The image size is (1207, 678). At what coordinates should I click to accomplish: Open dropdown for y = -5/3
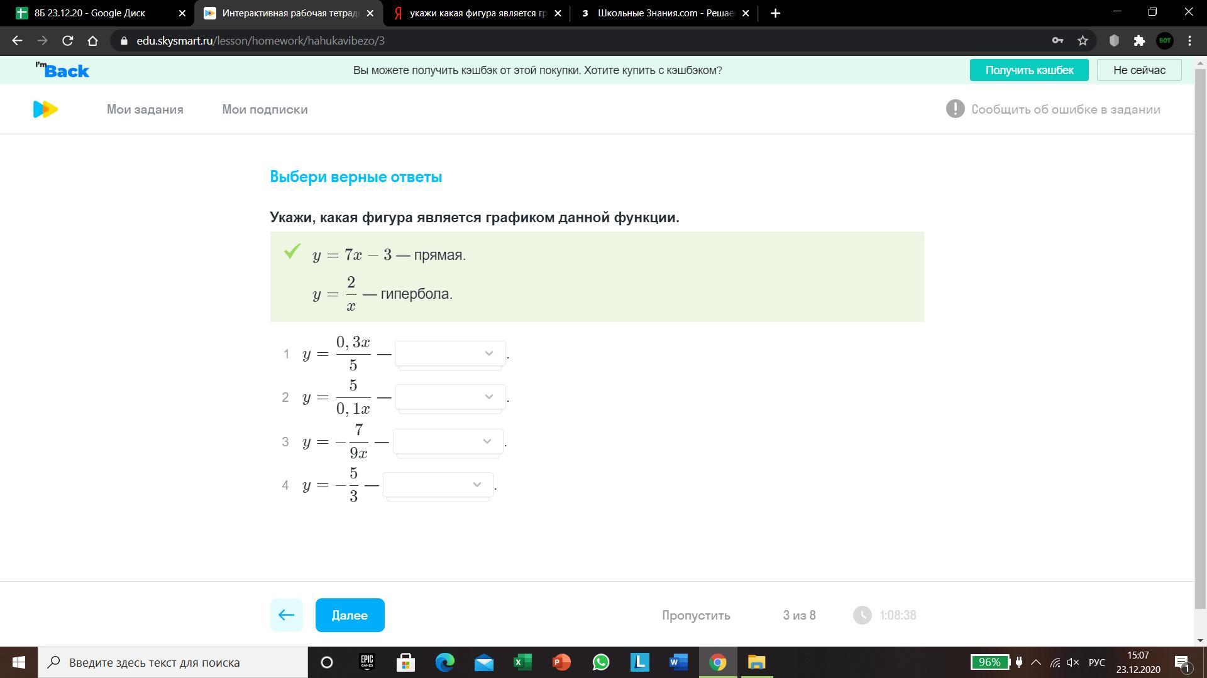(438, 485)
